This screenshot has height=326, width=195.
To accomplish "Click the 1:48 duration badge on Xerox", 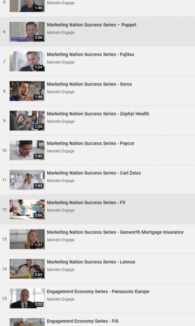I will [x=39, y=97].
